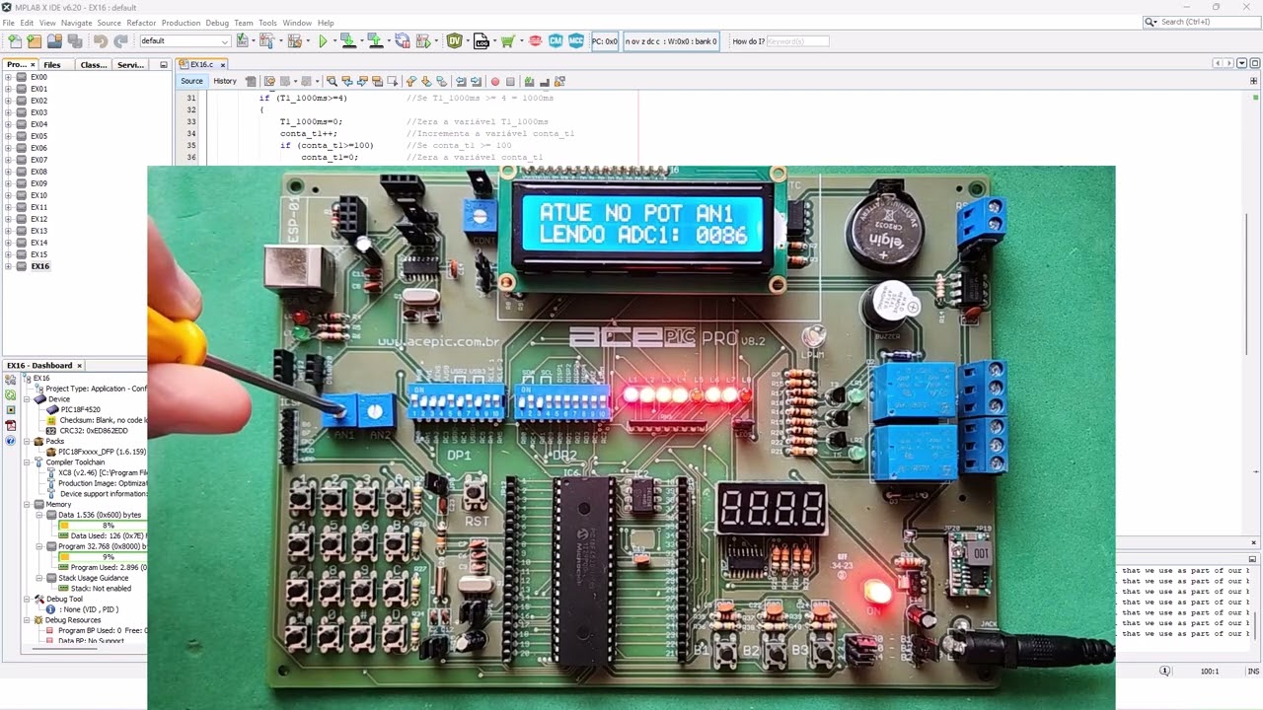Image resolution: width=1263 pixels, height=710 pixels.
Task: Click the show opened documents list arrow
Action: [x=1241, y=64]
